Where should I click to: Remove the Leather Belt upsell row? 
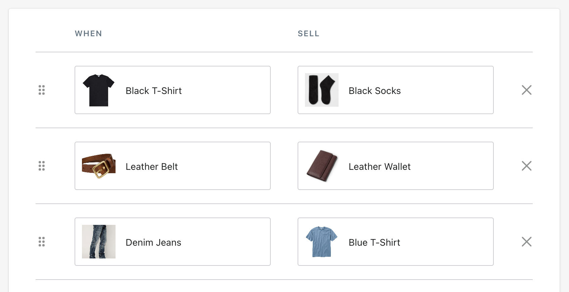click(x=526, y=166)
